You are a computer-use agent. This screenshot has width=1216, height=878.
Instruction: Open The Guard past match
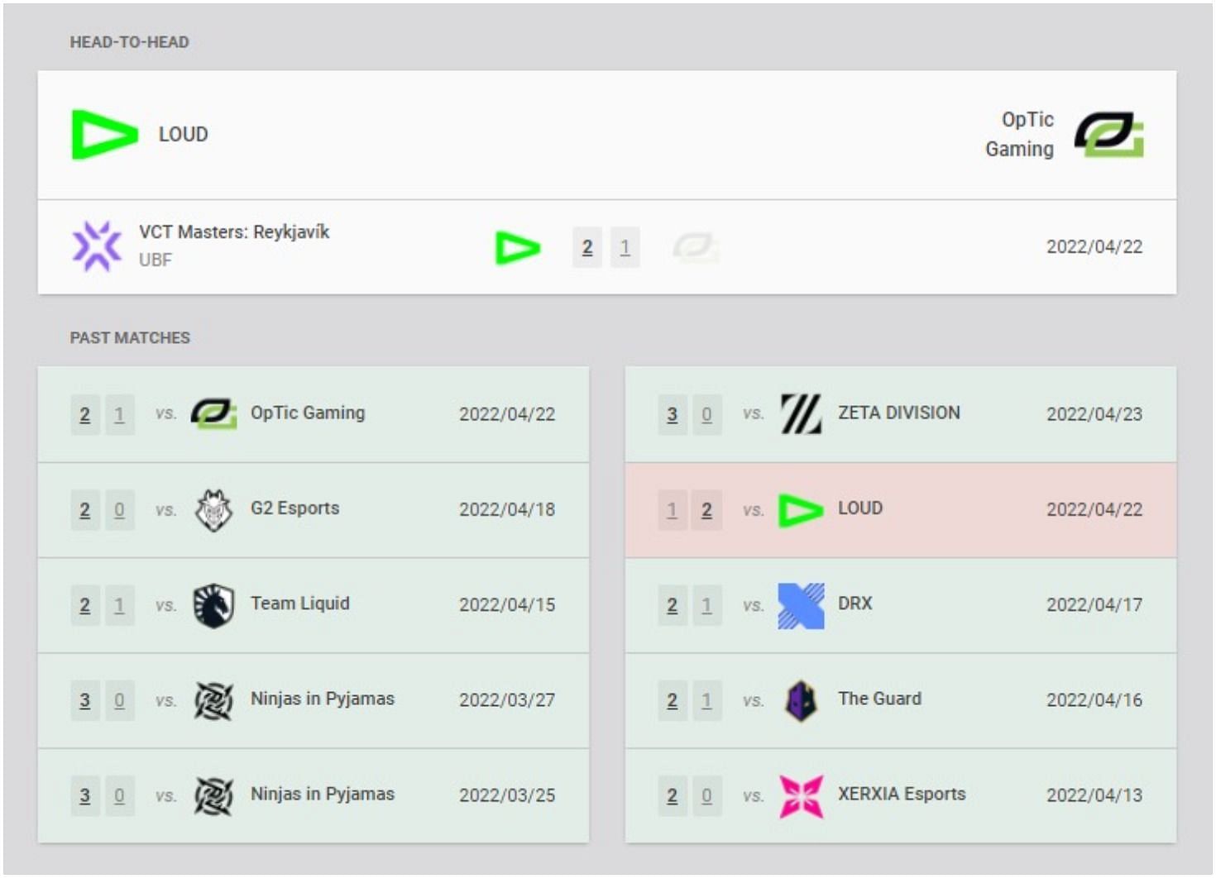[x=901, y=700]
